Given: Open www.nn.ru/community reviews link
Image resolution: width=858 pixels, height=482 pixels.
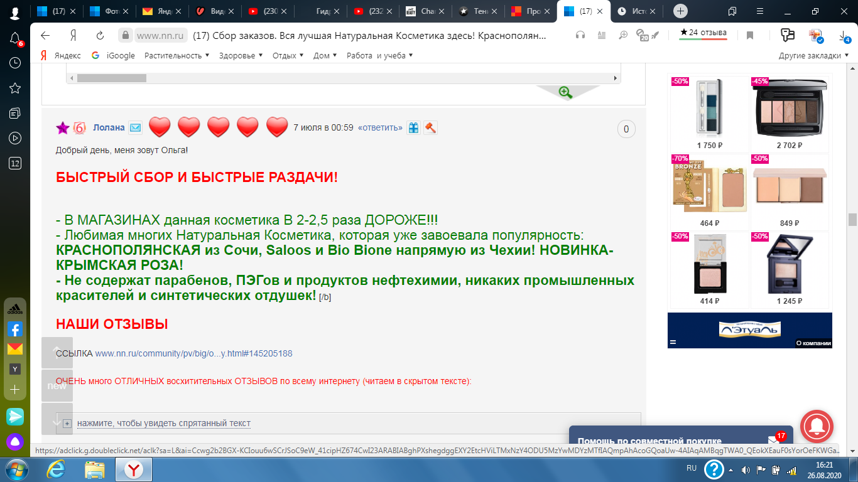Looking at the screenshot, I should (193, 353).
